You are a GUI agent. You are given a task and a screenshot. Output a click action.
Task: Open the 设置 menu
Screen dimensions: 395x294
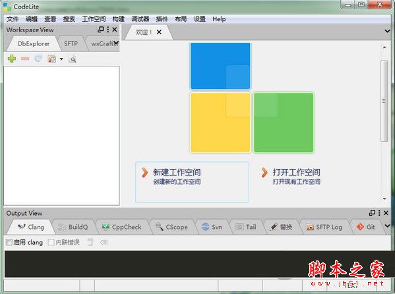click(x=200, y=19)
